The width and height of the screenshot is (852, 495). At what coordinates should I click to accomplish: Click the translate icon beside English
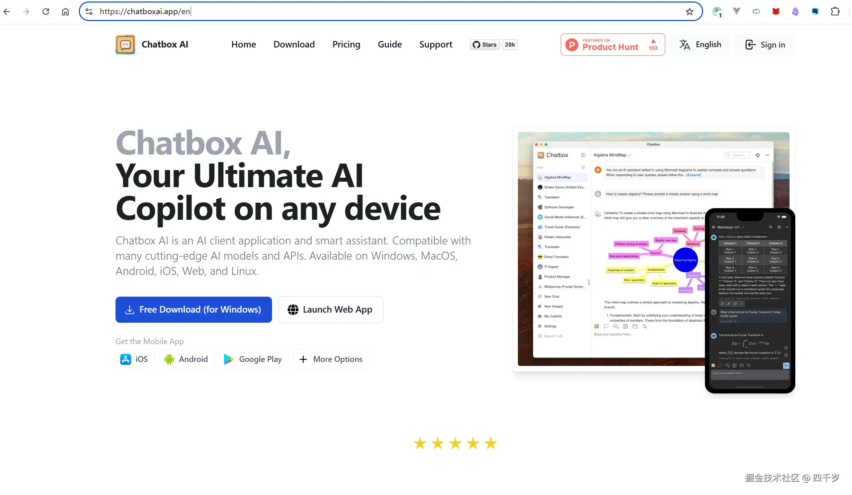point(685,45)
